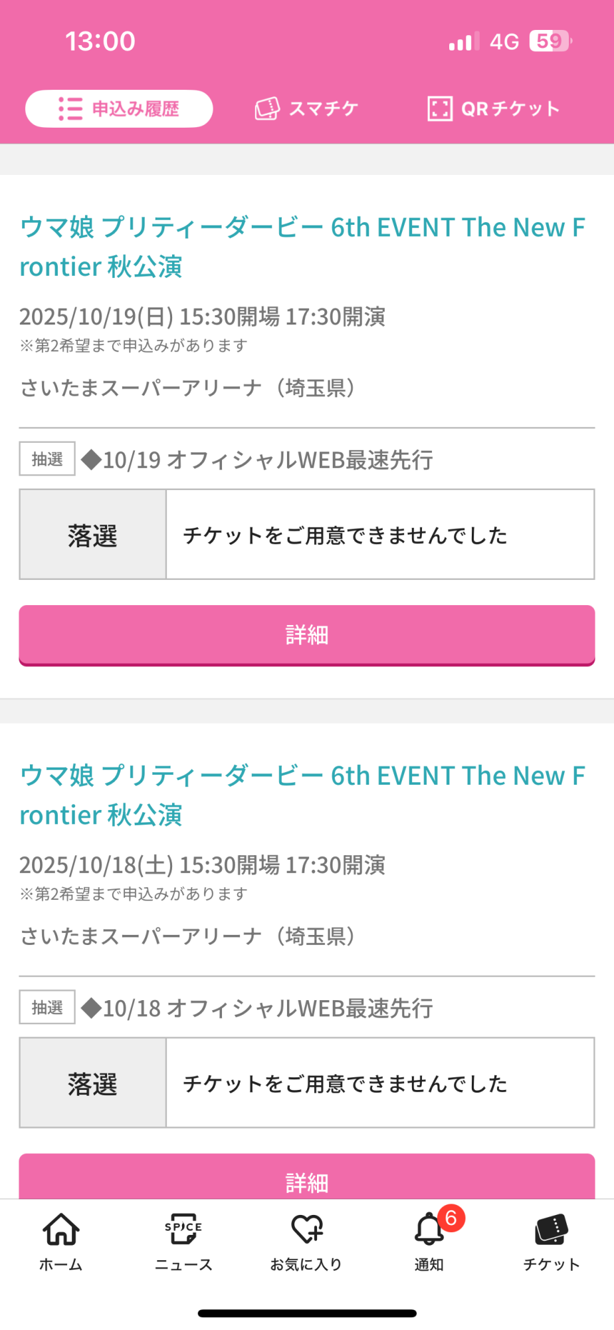Open the SPICE news icon
Screen dimensions: 614x1330
coord(183,1229)
